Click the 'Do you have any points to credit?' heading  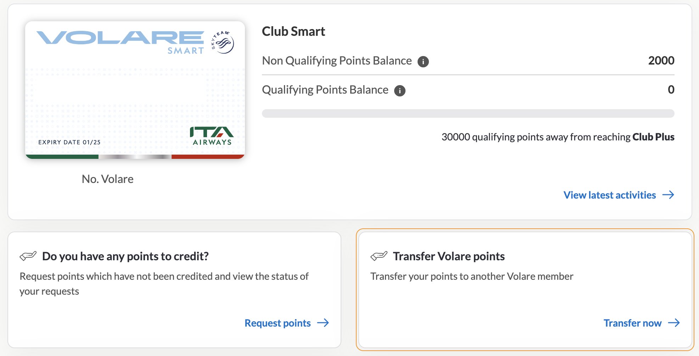click(125, 256)
